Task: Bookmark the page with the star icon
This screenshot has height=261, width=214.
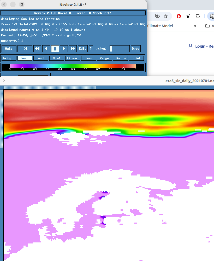Action: pyautogui.click(x=166, y=16)
